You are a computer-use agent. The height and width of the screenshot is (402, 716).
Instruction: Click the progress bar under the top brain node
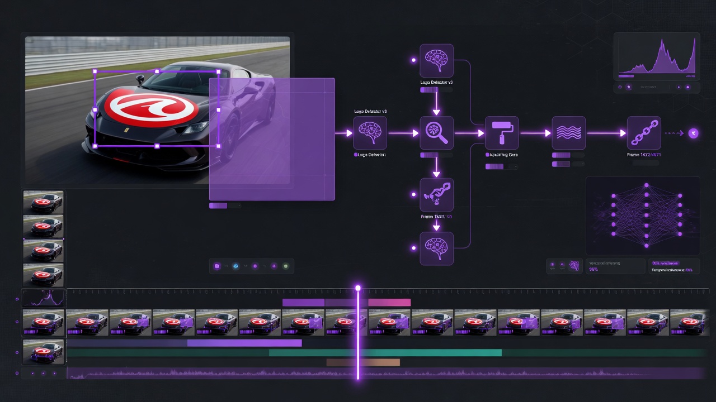click(x=436, y=89)
